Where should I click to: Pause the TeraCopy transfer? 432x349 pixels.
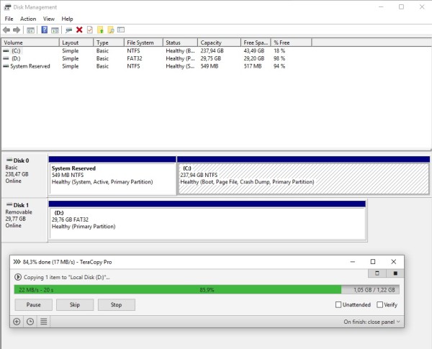pos(34,304)
